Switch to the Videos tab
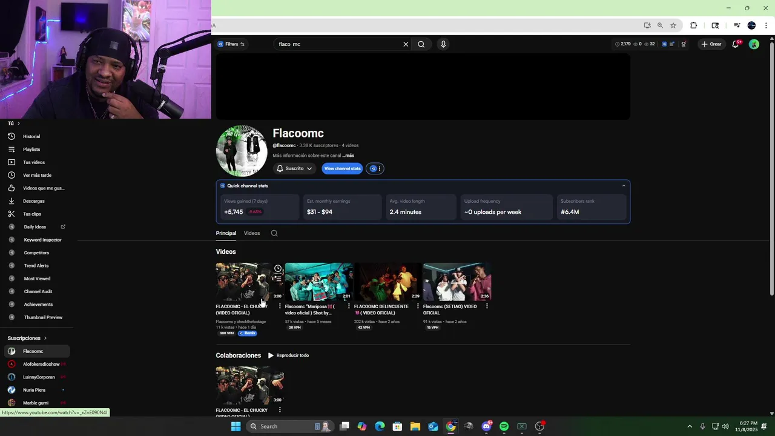 point(252,233)
